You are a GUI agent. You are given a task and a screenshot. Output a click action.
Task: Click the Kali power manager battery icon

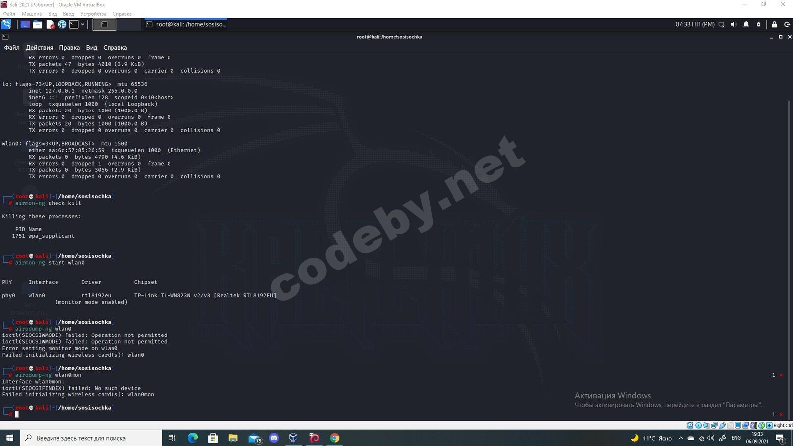click(759, 24)
